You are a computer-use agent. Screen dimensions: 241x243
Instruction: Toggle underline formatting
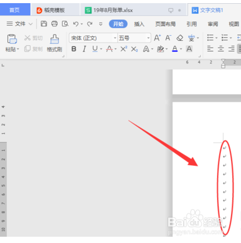tap(95, 49)
